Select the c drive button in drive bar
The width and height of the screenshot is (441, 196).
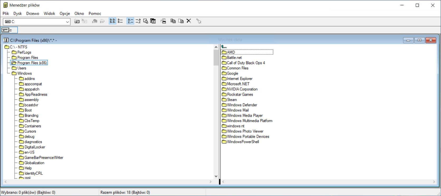(9, 30)
